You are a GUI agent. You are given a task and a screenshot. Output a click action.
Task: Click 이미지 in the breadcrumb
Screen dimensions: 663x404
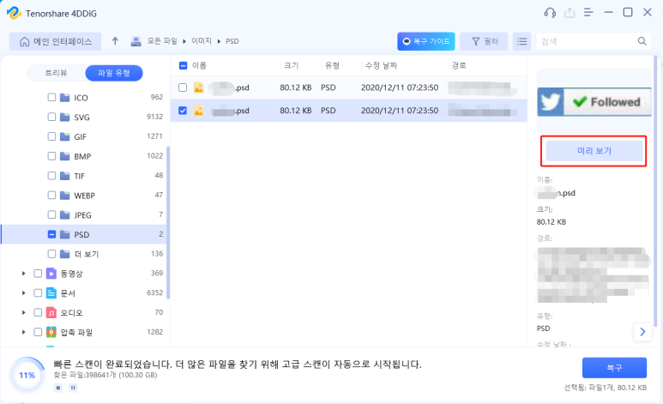(x=202, y=41)
